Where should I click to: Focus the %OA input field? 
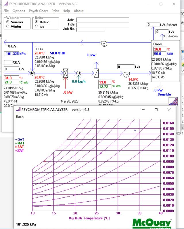pyautogui.click(x=8, y=62)
